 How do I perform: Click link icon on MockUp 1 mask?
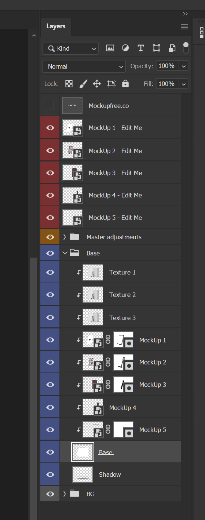pyautogui.click(x=108, y=340)
